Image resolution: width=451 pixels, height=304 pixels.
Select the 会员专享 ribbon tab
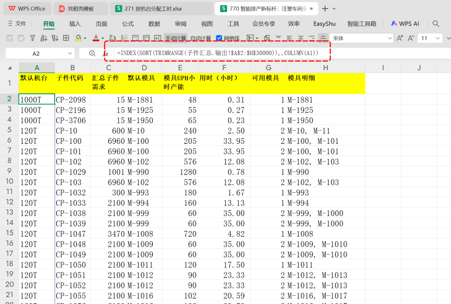pyautogui.click(x=264, y=24)
